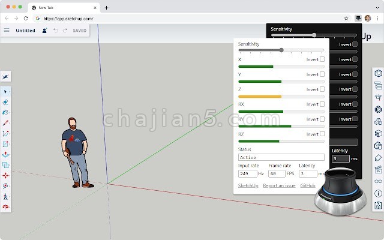This screenshot has height=240, width=384.
Task: Adjust the Sensitivity slider in dark popup
Action: [x=314, y=35]
